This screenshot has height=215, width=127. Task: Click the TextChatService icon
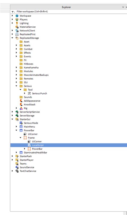click(x=17, y=171)
